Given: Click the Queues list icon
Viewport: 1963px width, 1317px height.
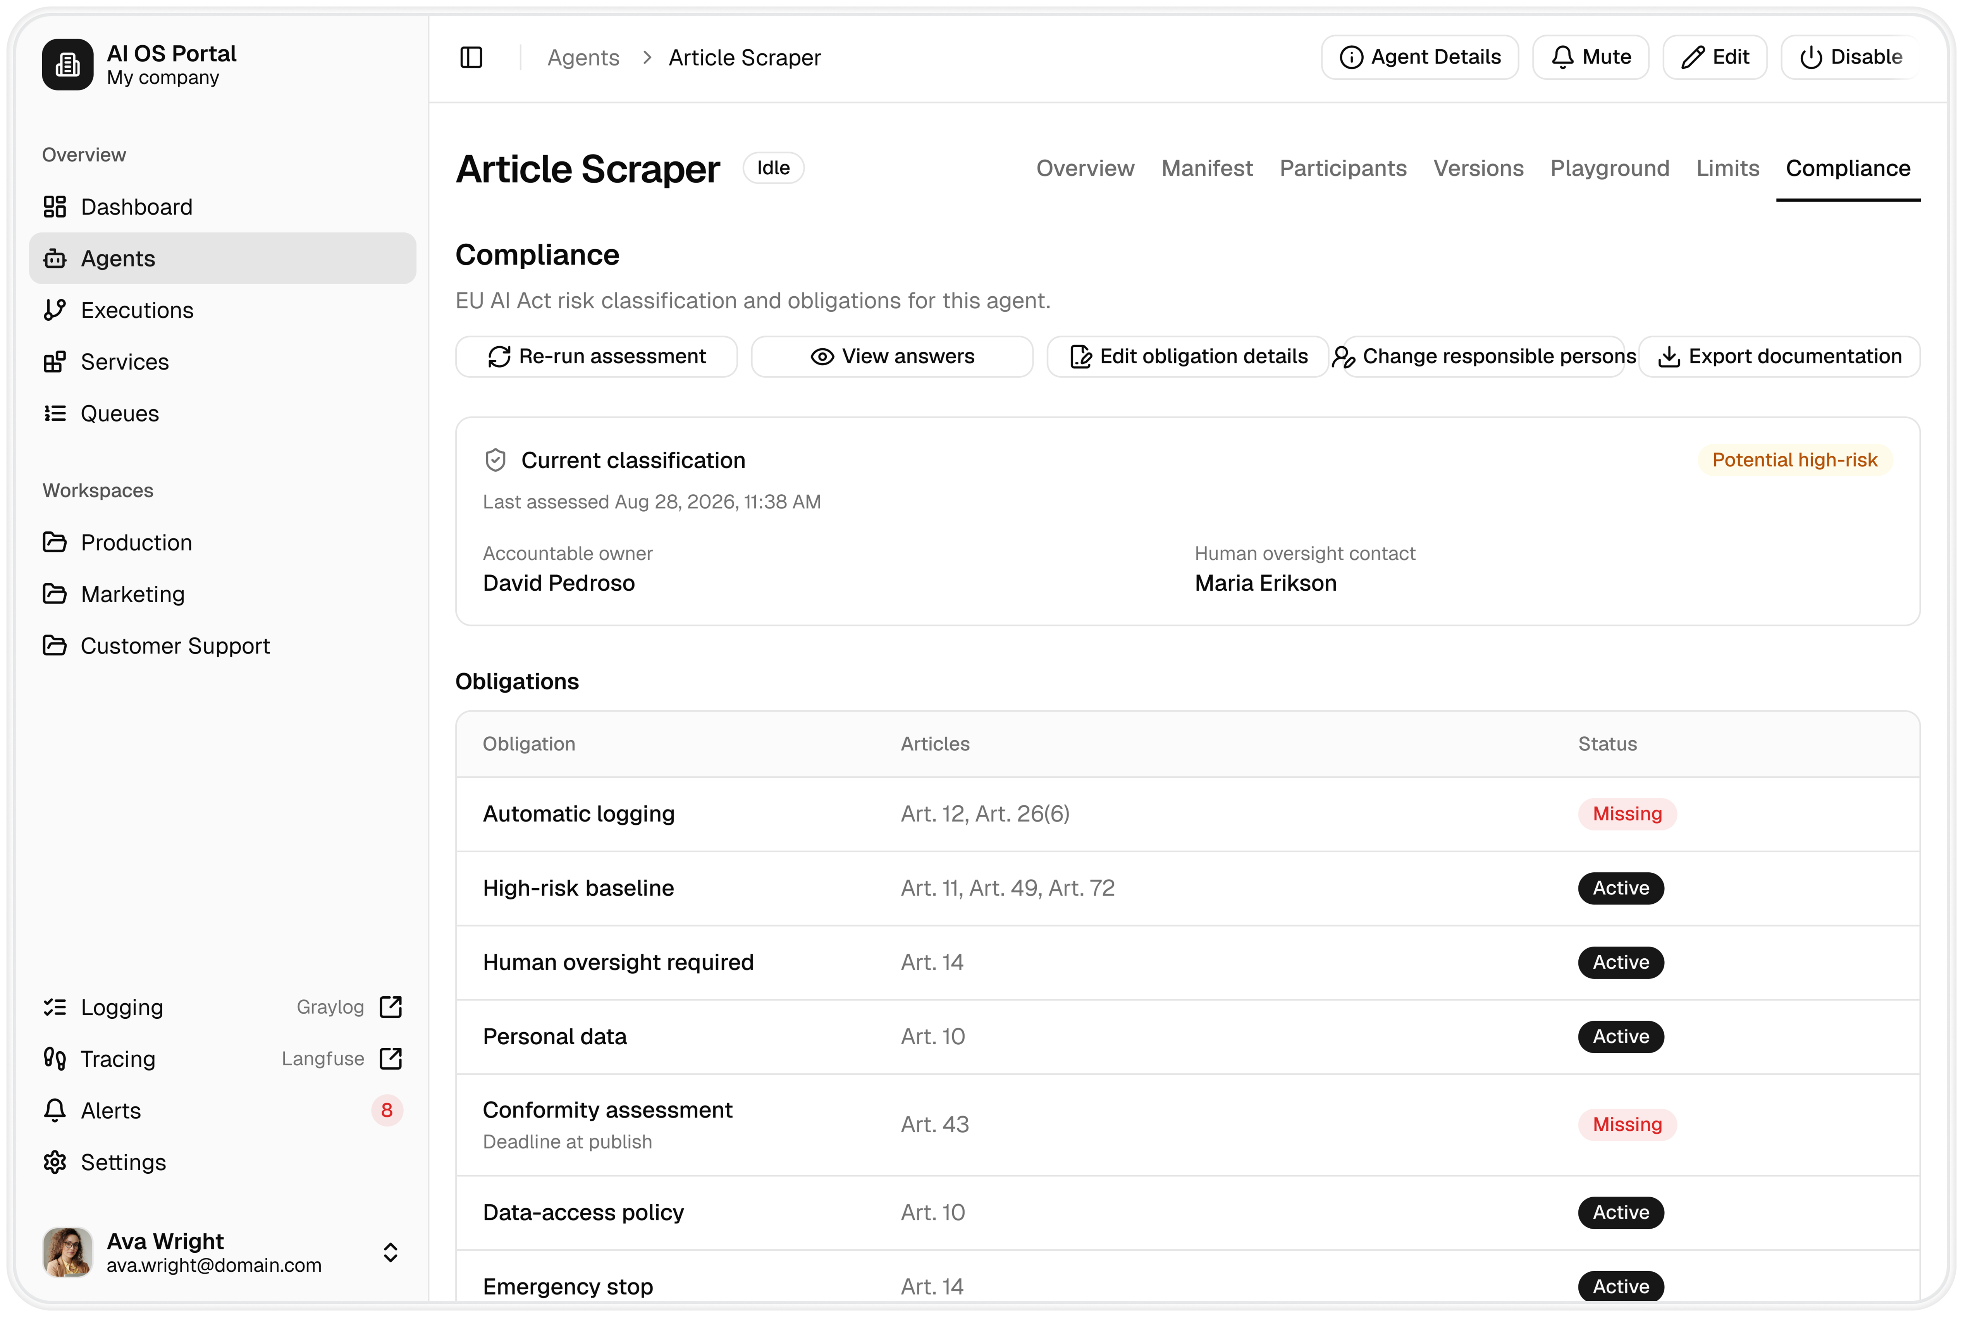Looking at the screenshot, I should 55,413.
